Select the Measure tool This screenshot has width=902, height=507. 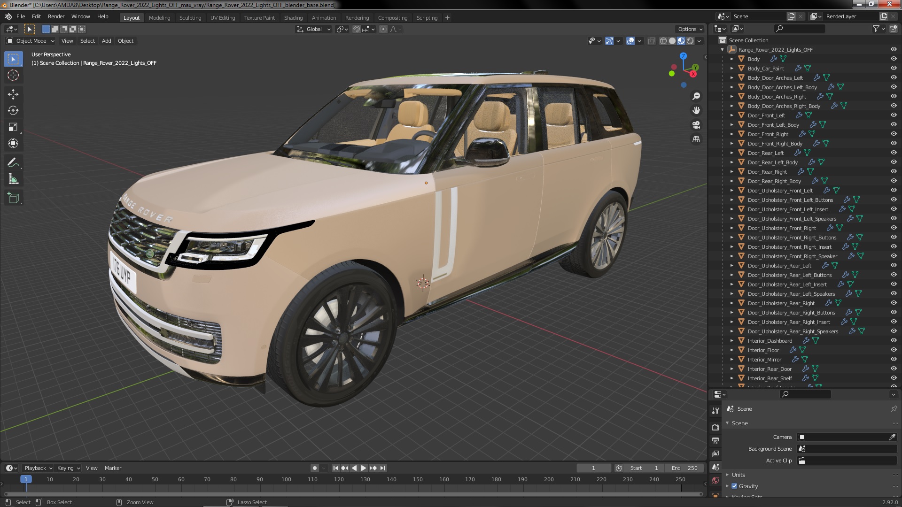click(13, 179)
